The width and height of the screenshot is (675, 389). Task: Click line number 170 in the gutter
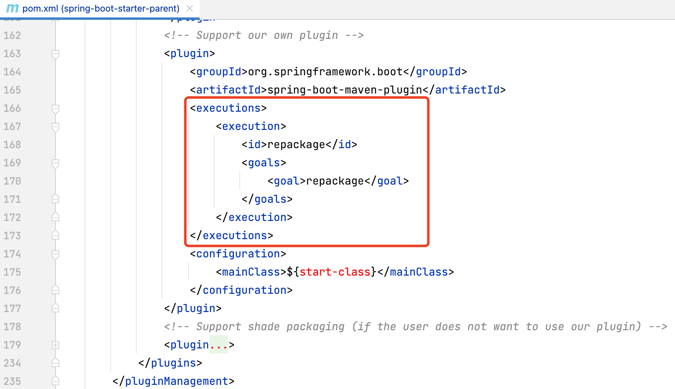(x=12, y=181)
